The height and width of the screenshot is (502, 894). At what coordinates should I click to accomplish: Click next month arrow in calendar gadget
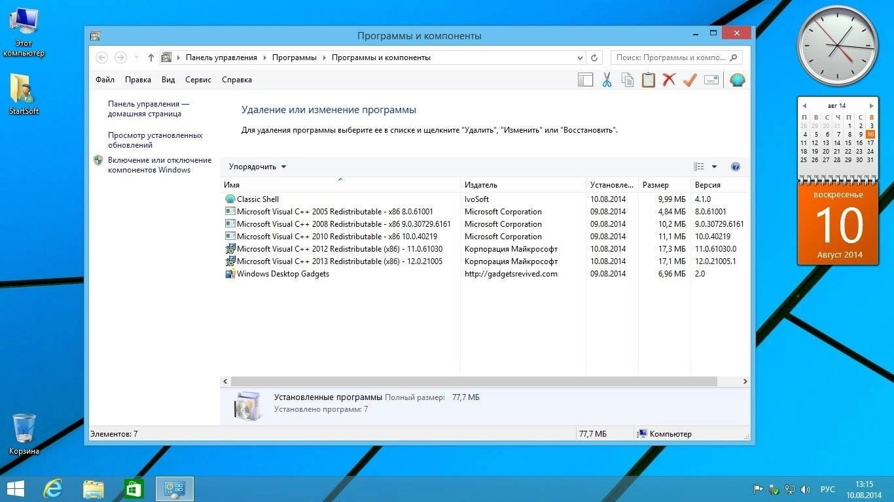tap(871, 105)
